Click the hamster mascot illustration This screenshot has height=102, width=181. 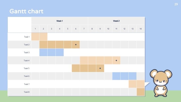161,83
